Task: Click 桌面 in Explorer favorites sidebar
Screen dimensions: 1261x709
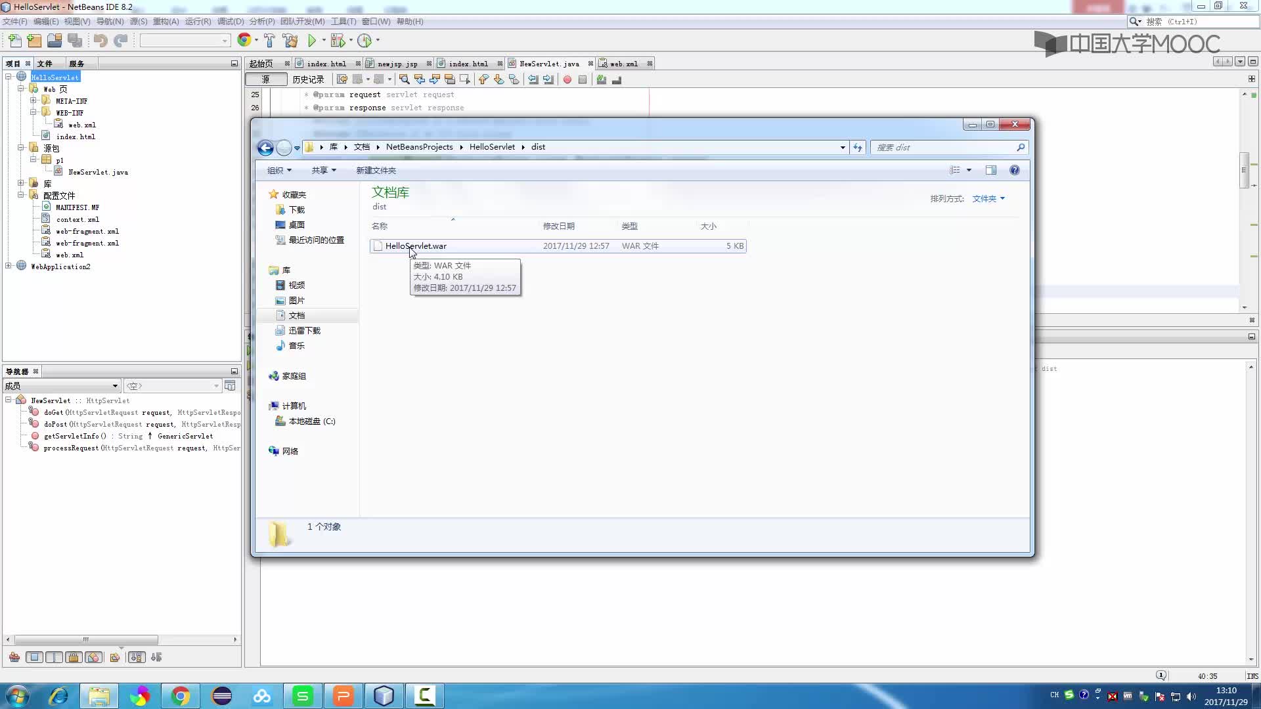Action: (297, 225)
